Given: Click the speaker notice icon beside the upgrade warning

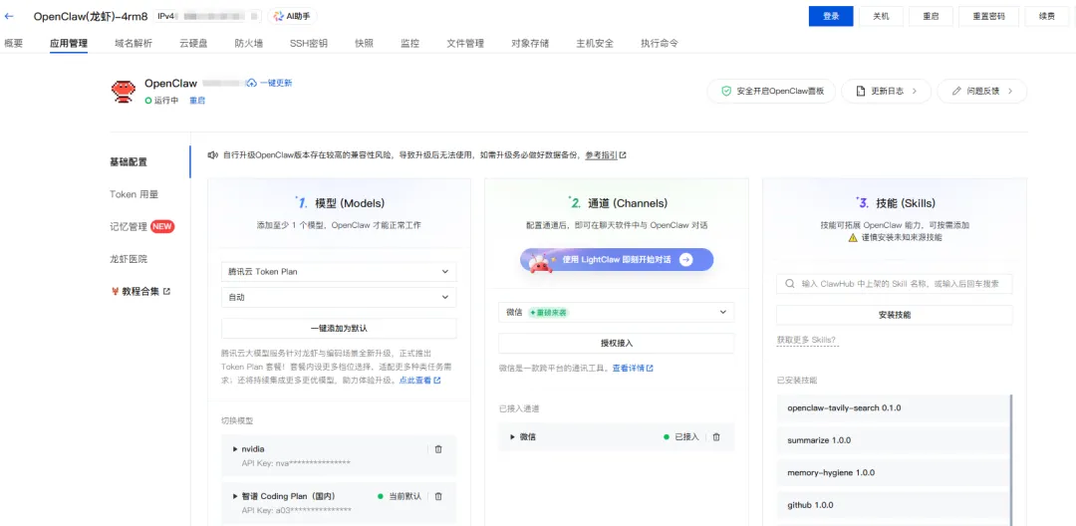Looking at the screenshot, I should coord(213,155).
